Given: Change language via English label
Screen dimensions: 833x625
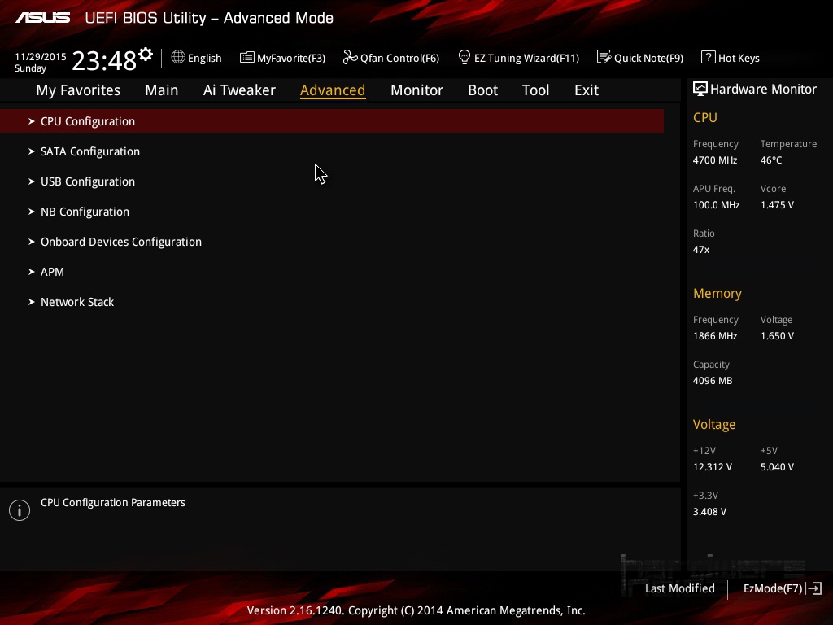Looking at the screenshot, I should [204, 58].
